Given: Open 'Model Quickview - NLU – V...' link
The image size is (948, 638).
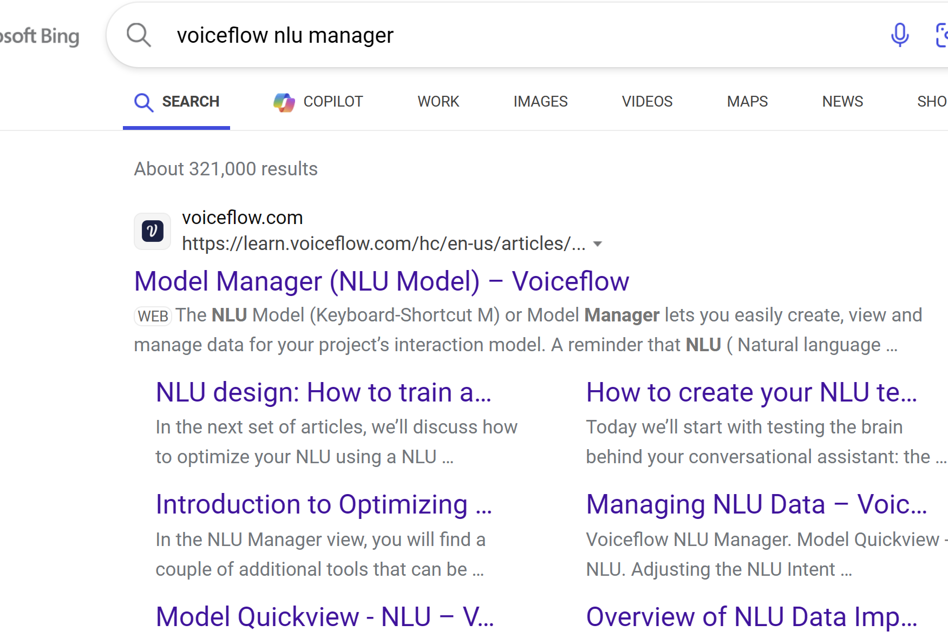Looking at the screenshot, I should coord(325,617).
